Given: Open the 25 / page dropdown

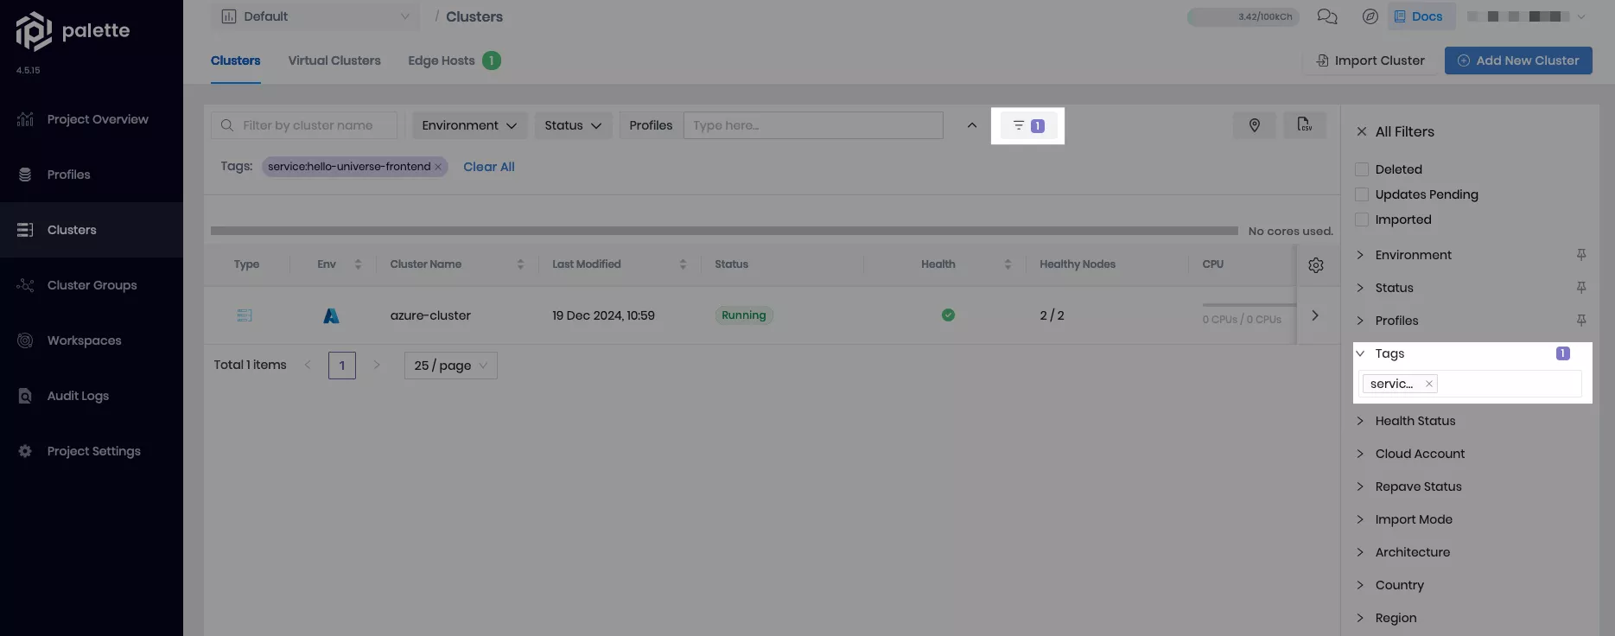Looking at the screenshot, I should point(450,366).
